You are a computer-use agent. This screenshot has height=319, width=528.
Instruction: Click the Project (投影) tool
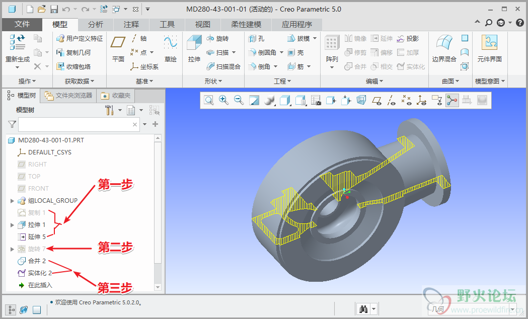pos(408,38)
